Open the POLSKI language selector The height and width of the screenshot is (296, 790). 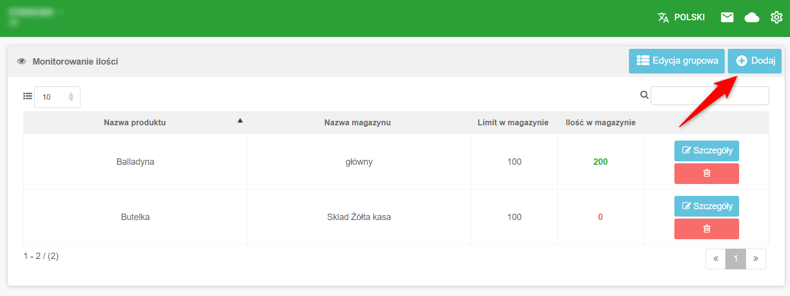pyautogui.click(x=689, y=18)
